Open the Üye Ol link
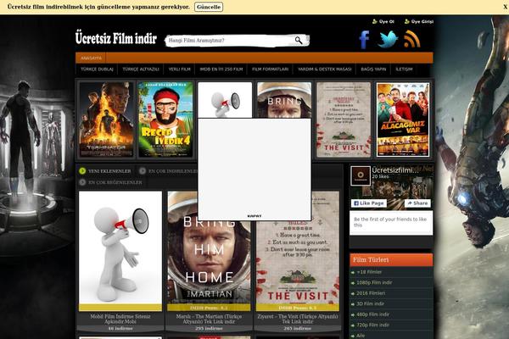509x339 pixels. 386,22
